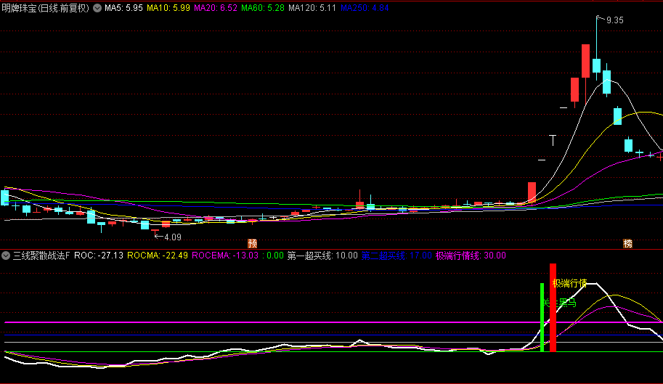Select the MA5: 5.95 label

click(123, 8)
